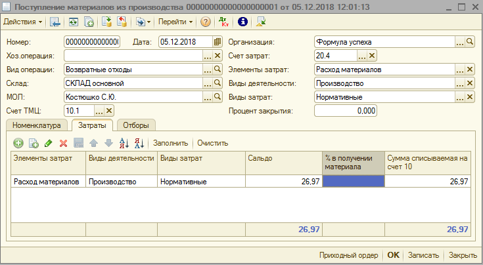Screen dimensions: 483x265
Task: Open the Дт/Кт postings icon
Action: pos(225,22)
